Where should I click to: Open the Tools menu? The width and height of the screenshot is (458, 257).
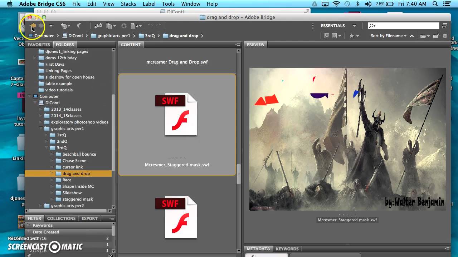[x=168, y=4]
